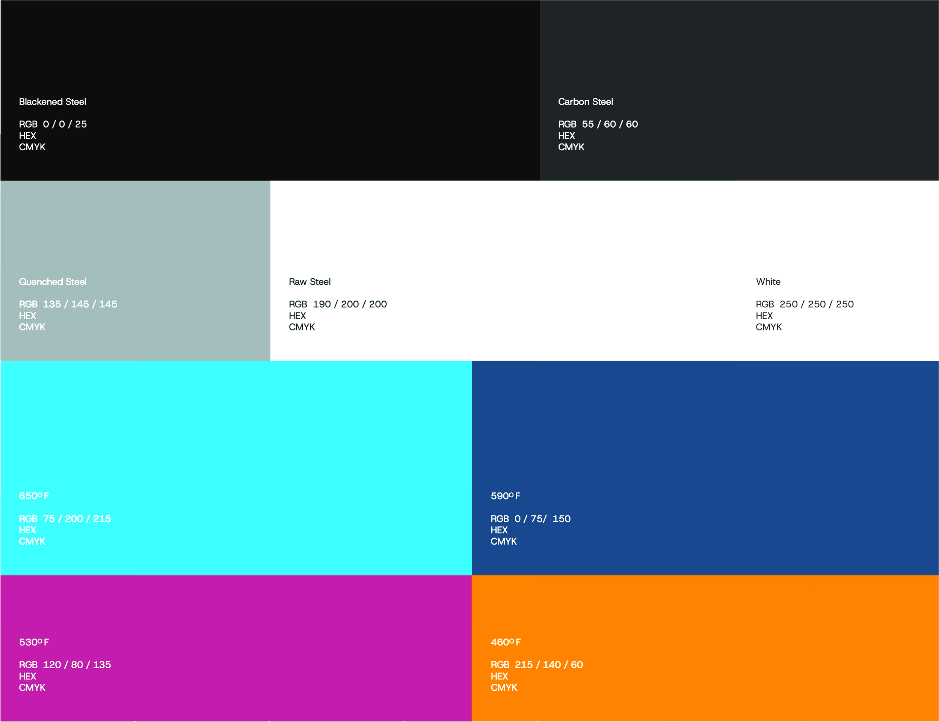
Task: Click RGB value 0 / 75 / 150
Action: pyautogui.click(x=542, y=519)
